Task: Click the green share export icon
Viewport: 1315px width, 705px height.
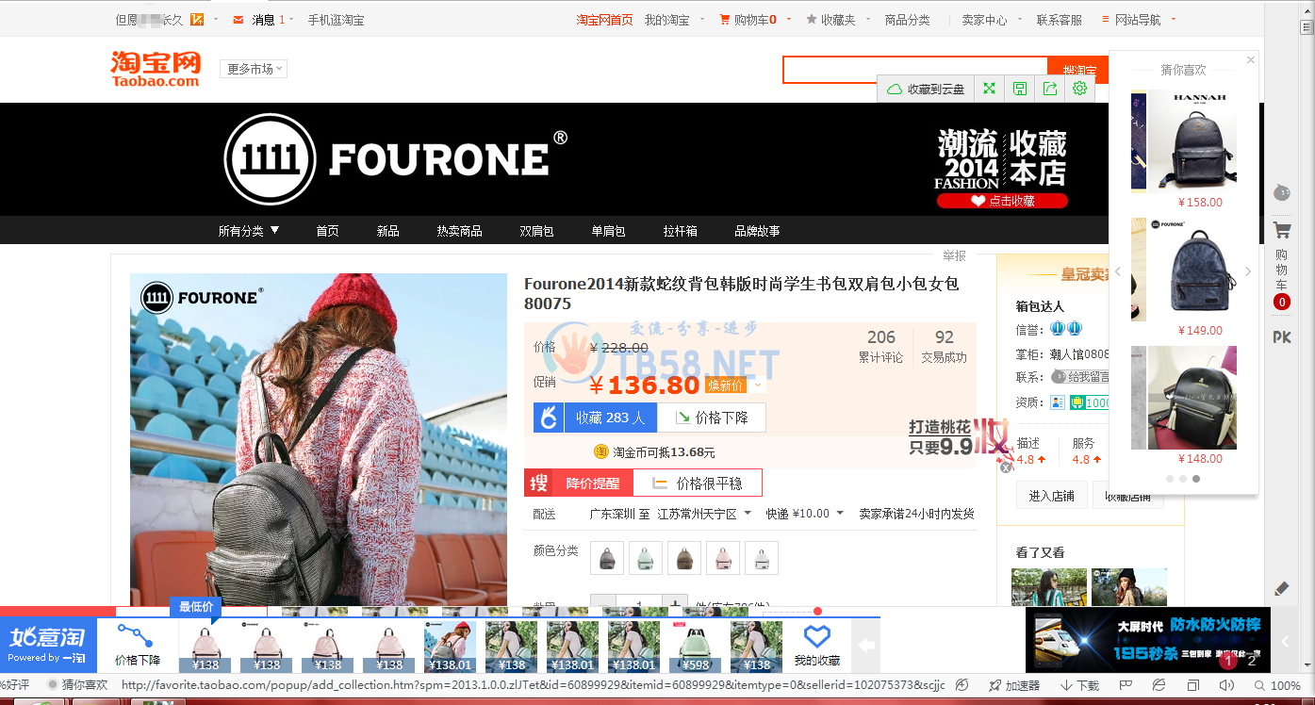Action: [x=1049, y=89]
